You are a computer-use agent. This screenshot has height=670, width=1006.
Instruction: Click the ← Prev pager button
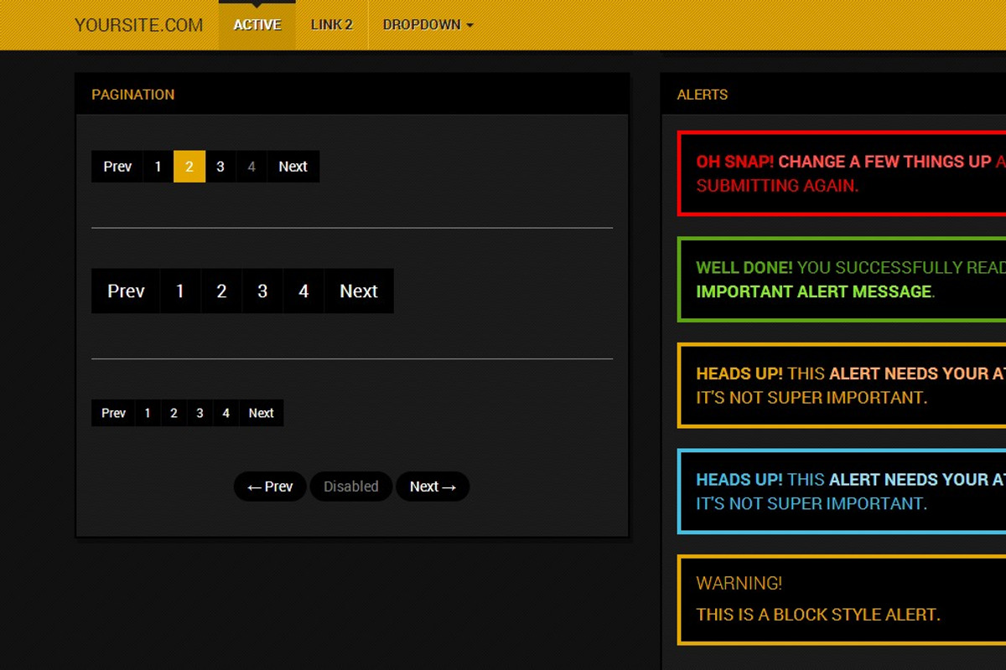coord(269,486)
